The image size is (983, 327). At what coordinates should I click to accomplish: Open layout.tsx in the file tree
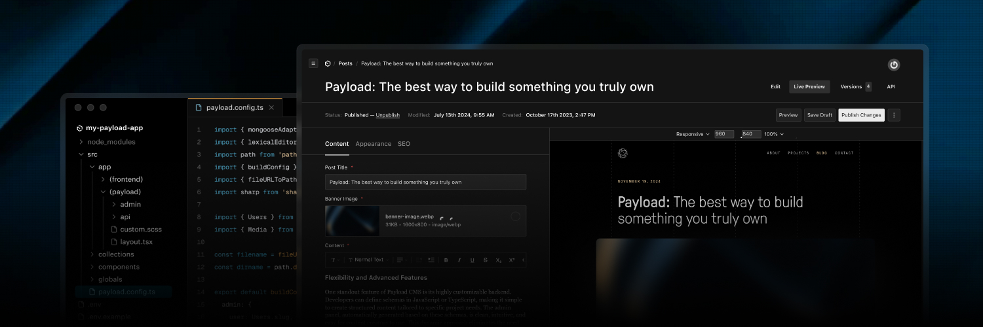(136, 242)
